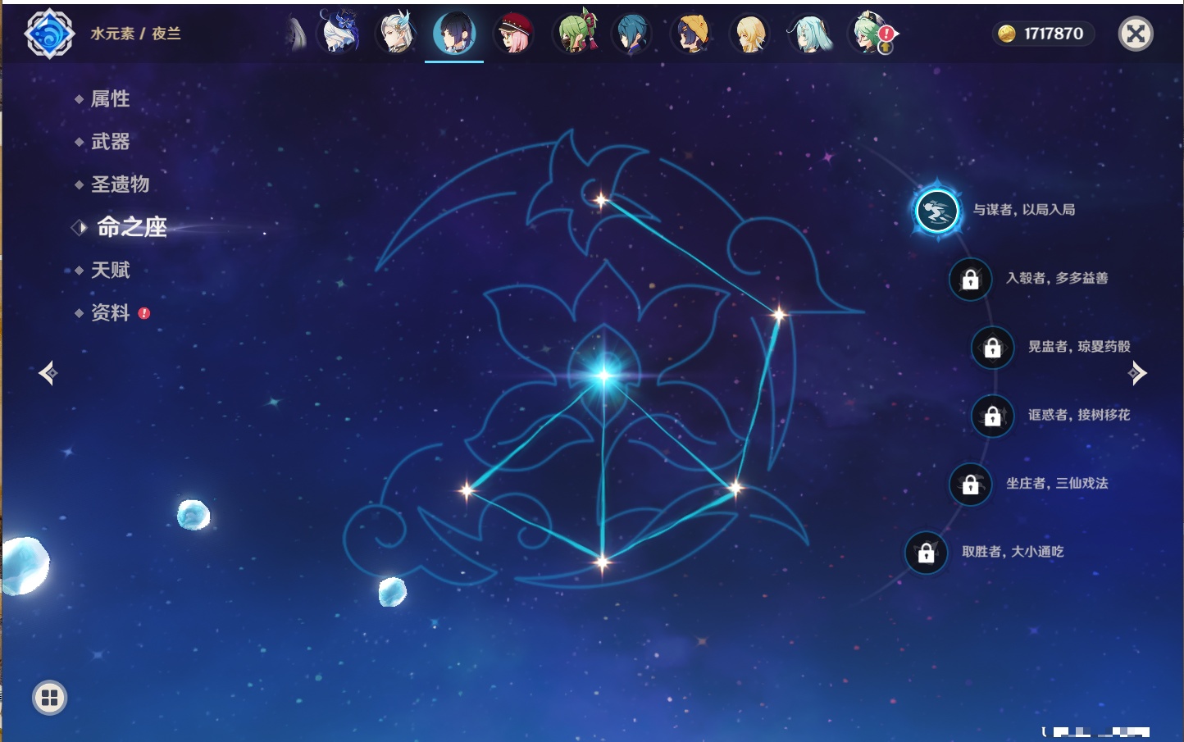Click the gold Mora coin icon
Viewport: 1184px width, 742px height.
pos(1007,34)
